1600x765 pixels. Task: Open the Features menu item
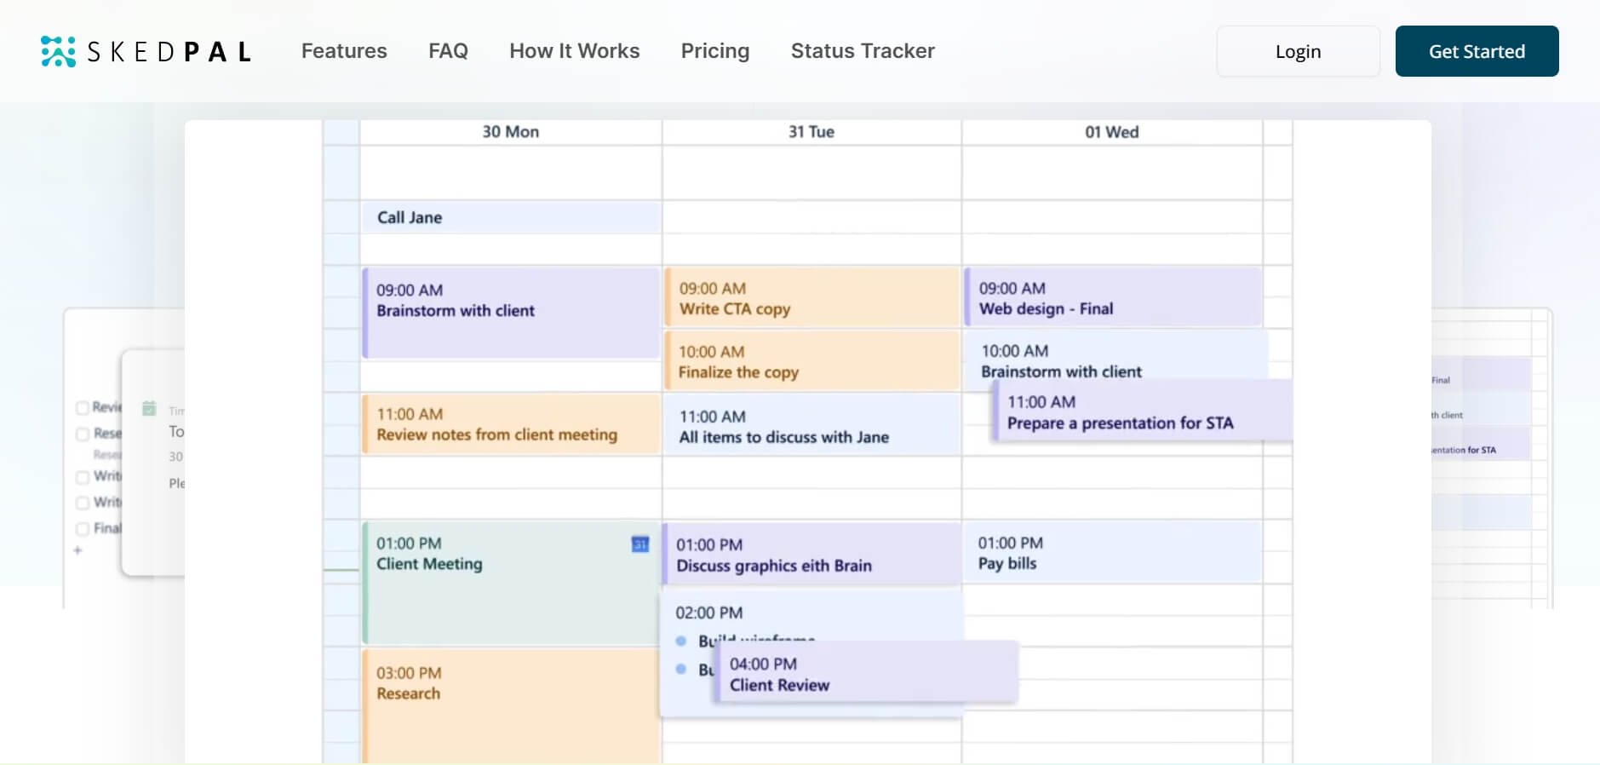[344, 51]
